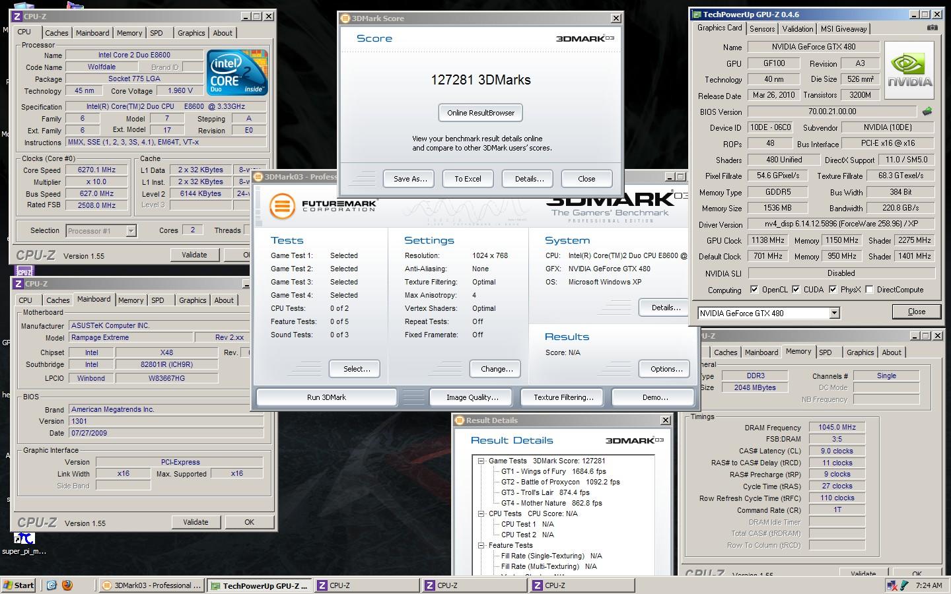Click Change button under Settings
This screenshot has width=951, height=594.
click(x=497, y=369)
